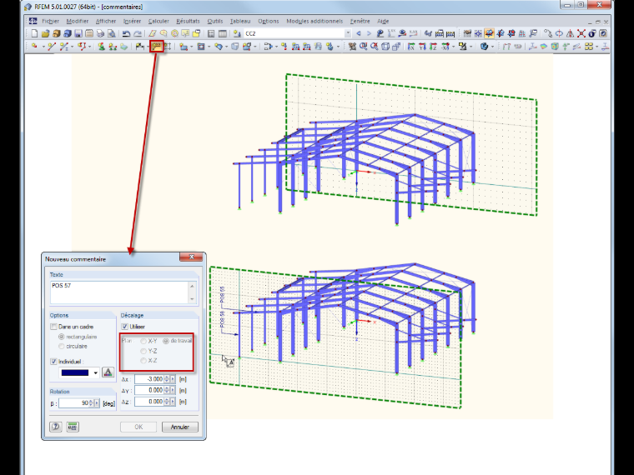Open the Aide menu

tap(383, 21)
